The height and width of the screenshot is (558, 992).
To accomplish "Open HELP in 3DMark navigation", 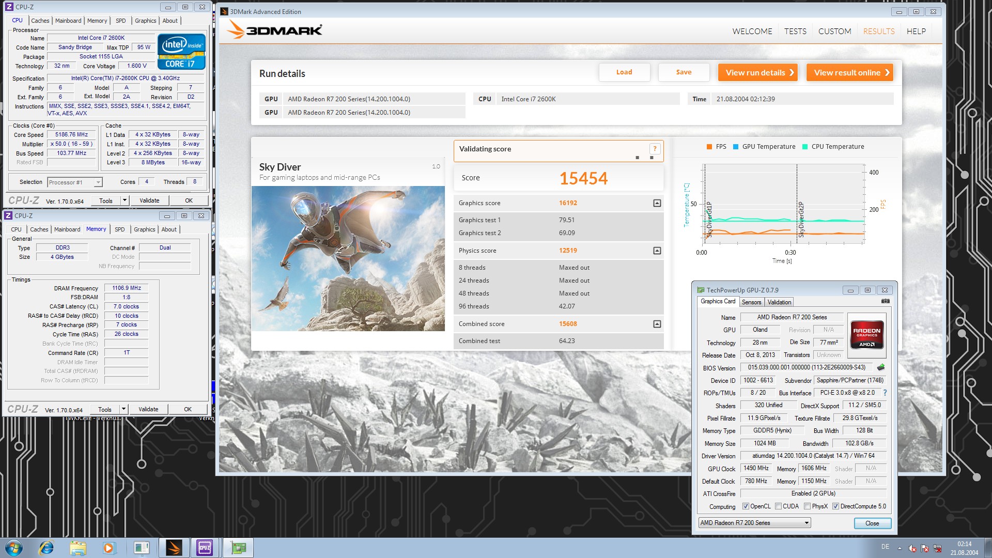I will click(x=916, y=32).
